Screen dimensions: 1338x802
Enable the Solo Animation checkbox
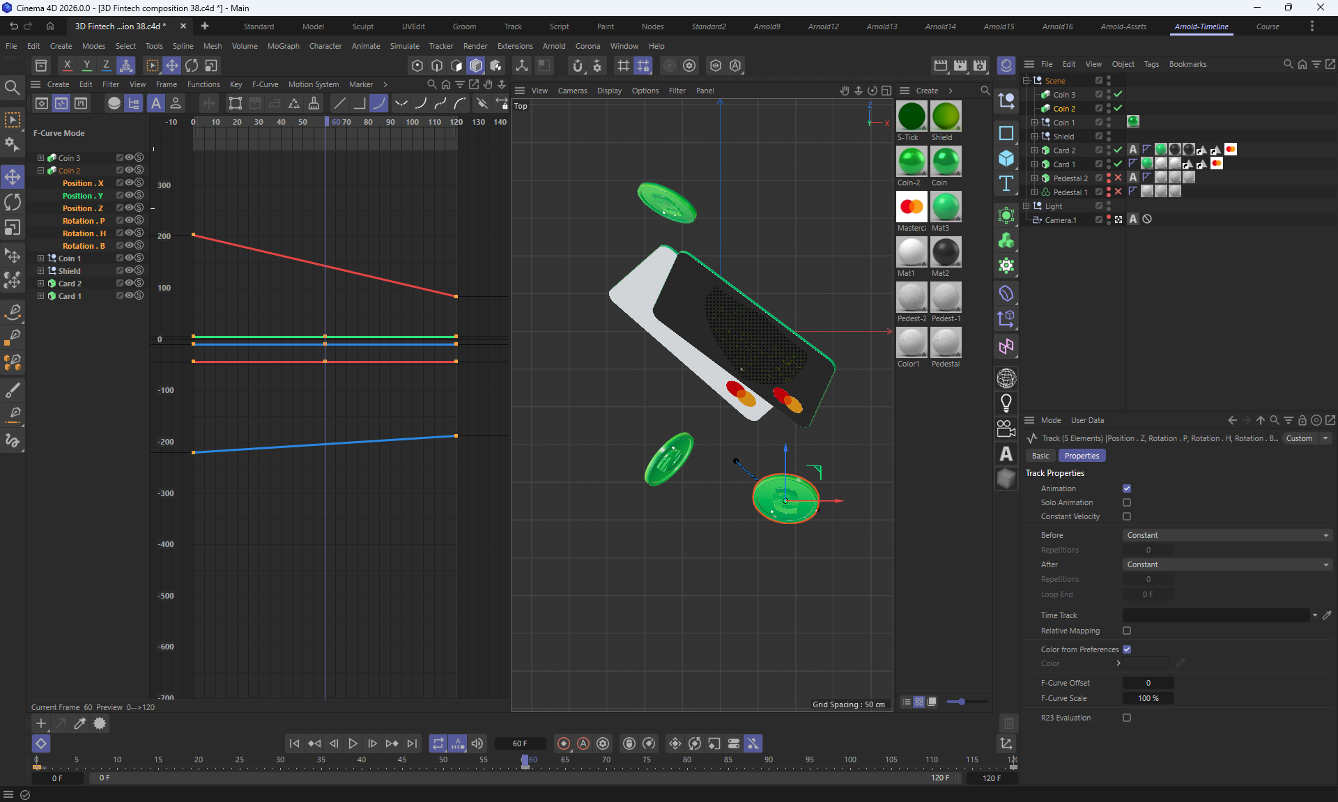click(x=1127, y=502)
